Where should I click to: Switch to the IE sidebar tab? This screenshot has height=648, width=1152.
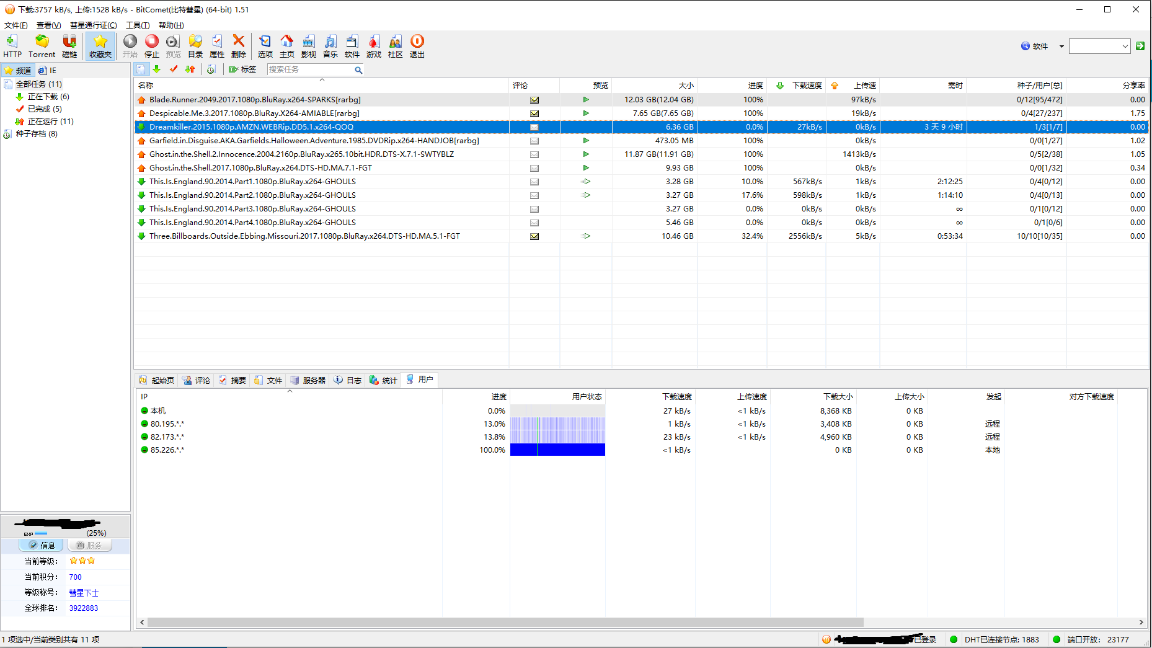pyautogui.click(x=48, y=71)
